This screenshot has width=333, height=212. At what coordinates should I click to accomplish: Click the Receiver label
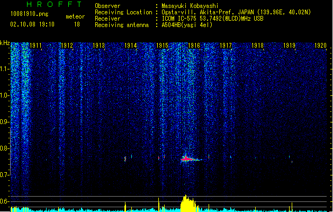pyautogui.click(x=107, y=19)
